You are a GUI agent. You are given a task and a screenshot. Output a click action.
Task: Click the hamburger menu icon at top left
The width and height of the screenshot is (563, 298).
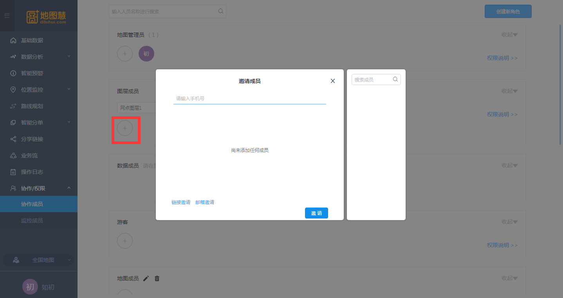(7, 16)
